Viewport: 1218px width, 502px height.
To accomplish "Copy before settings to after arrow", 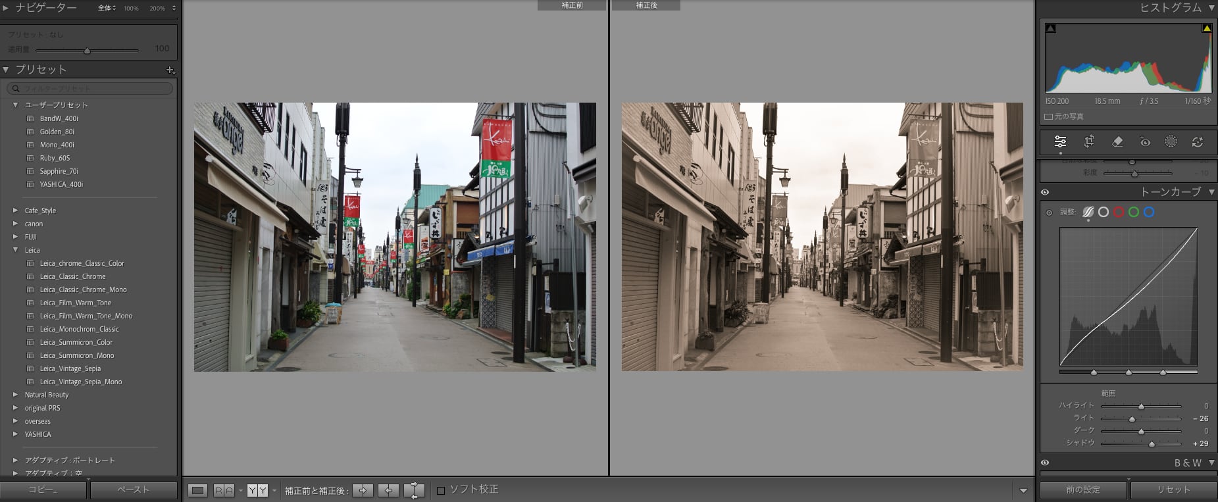I will 363,490.
